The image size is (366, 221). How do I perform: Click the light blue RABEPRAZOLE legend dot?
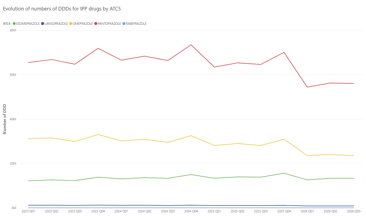[x=124, y=24]
